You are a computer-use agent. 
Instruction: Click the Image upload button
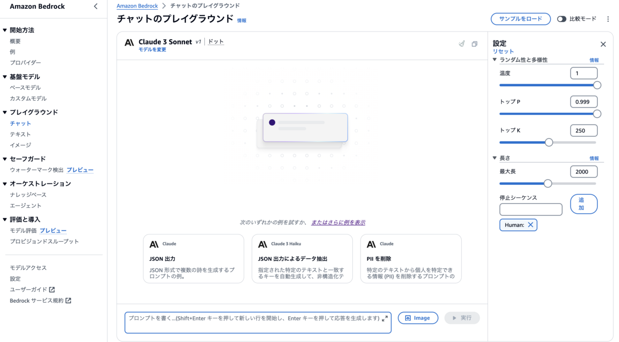pos(418,318)
